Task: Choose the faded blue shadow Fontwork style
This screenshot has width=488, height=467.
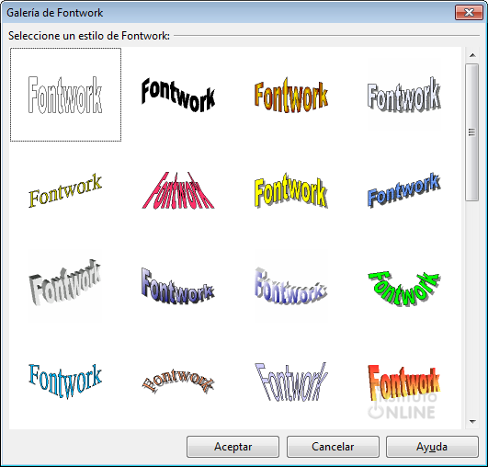Action: [291, 286]
